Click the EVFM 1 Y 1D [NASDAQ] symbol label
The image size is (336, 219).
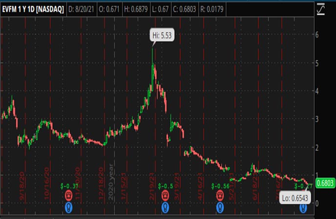[33, 9]
